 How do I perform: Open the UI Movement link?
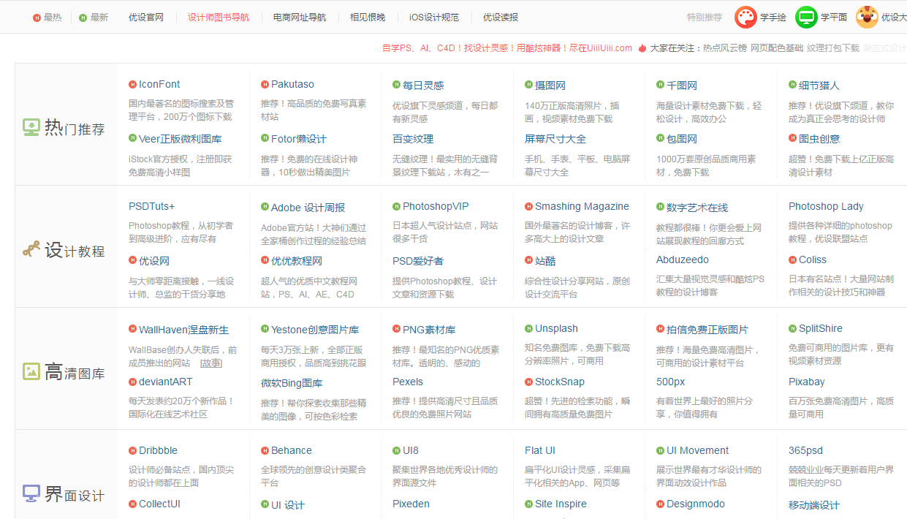[698, 450]
